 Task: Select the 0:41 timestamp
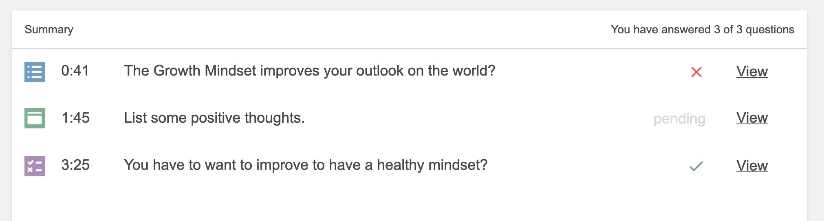(x=75, y=71)
